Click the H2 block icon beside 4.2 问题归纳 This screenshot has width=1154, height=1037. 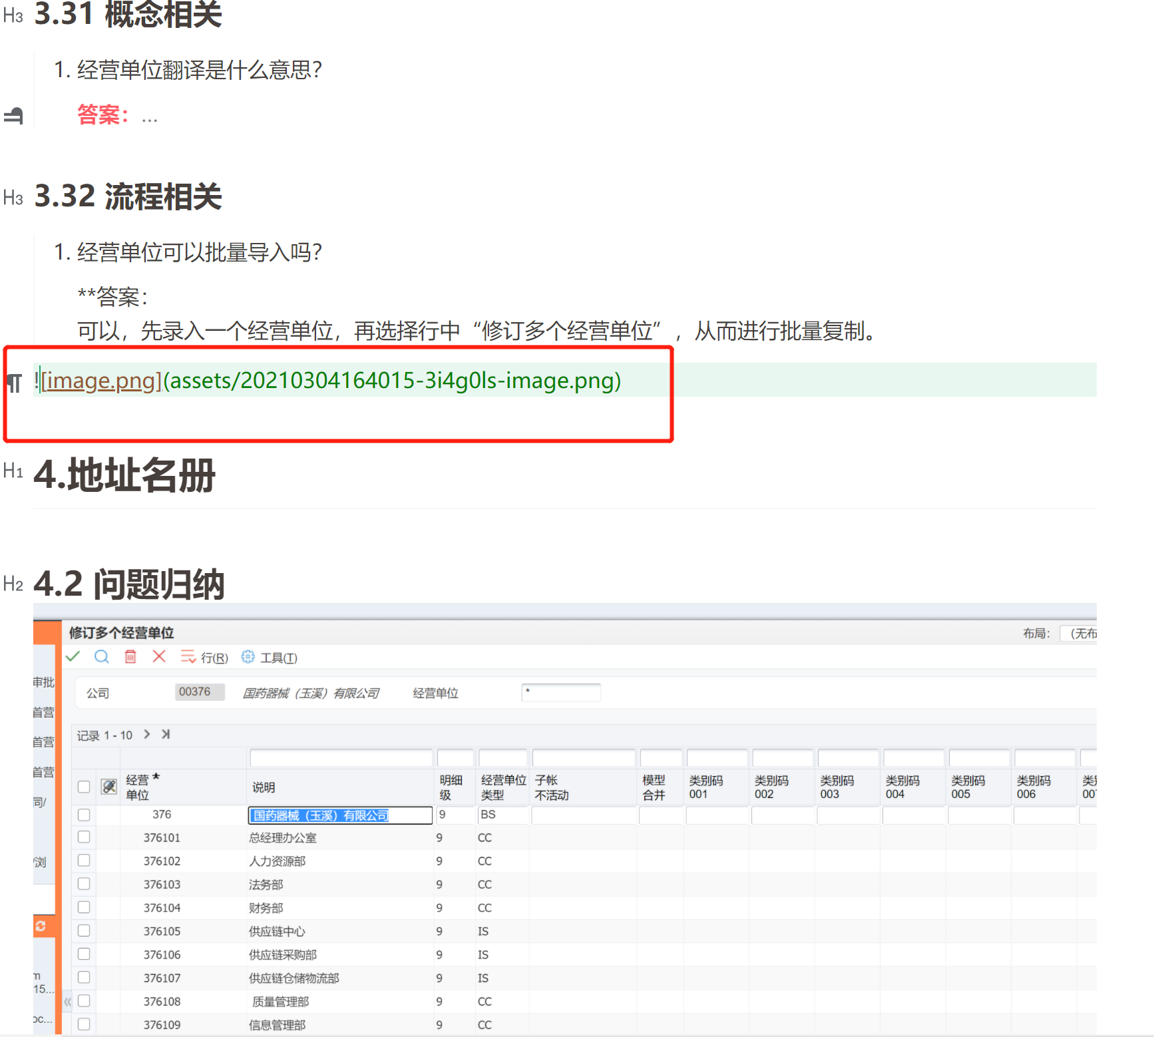[13, 584]
